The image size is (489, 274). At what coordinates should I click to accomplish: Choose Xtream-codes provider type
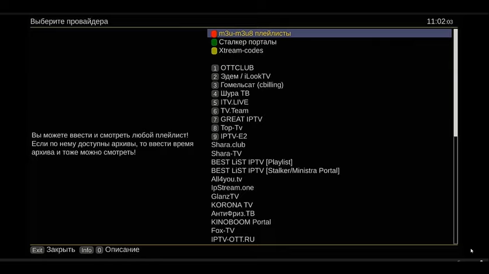(241, 51)
